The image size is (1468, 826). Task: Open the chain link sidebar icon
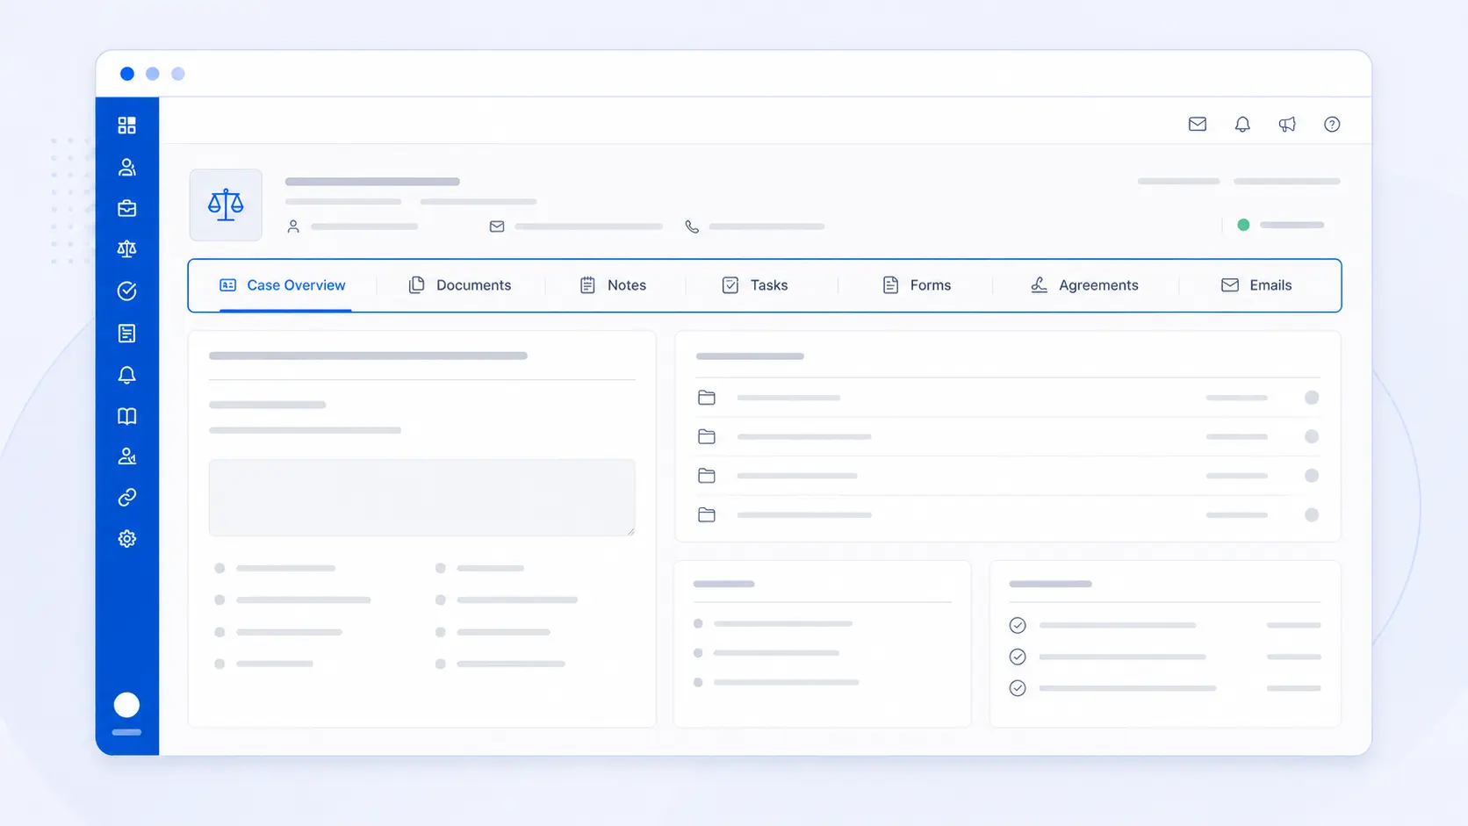point(127,498)
